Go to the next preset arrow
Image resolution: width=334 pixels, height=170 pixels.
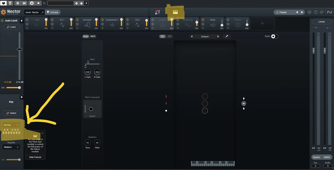click(302, 12)
